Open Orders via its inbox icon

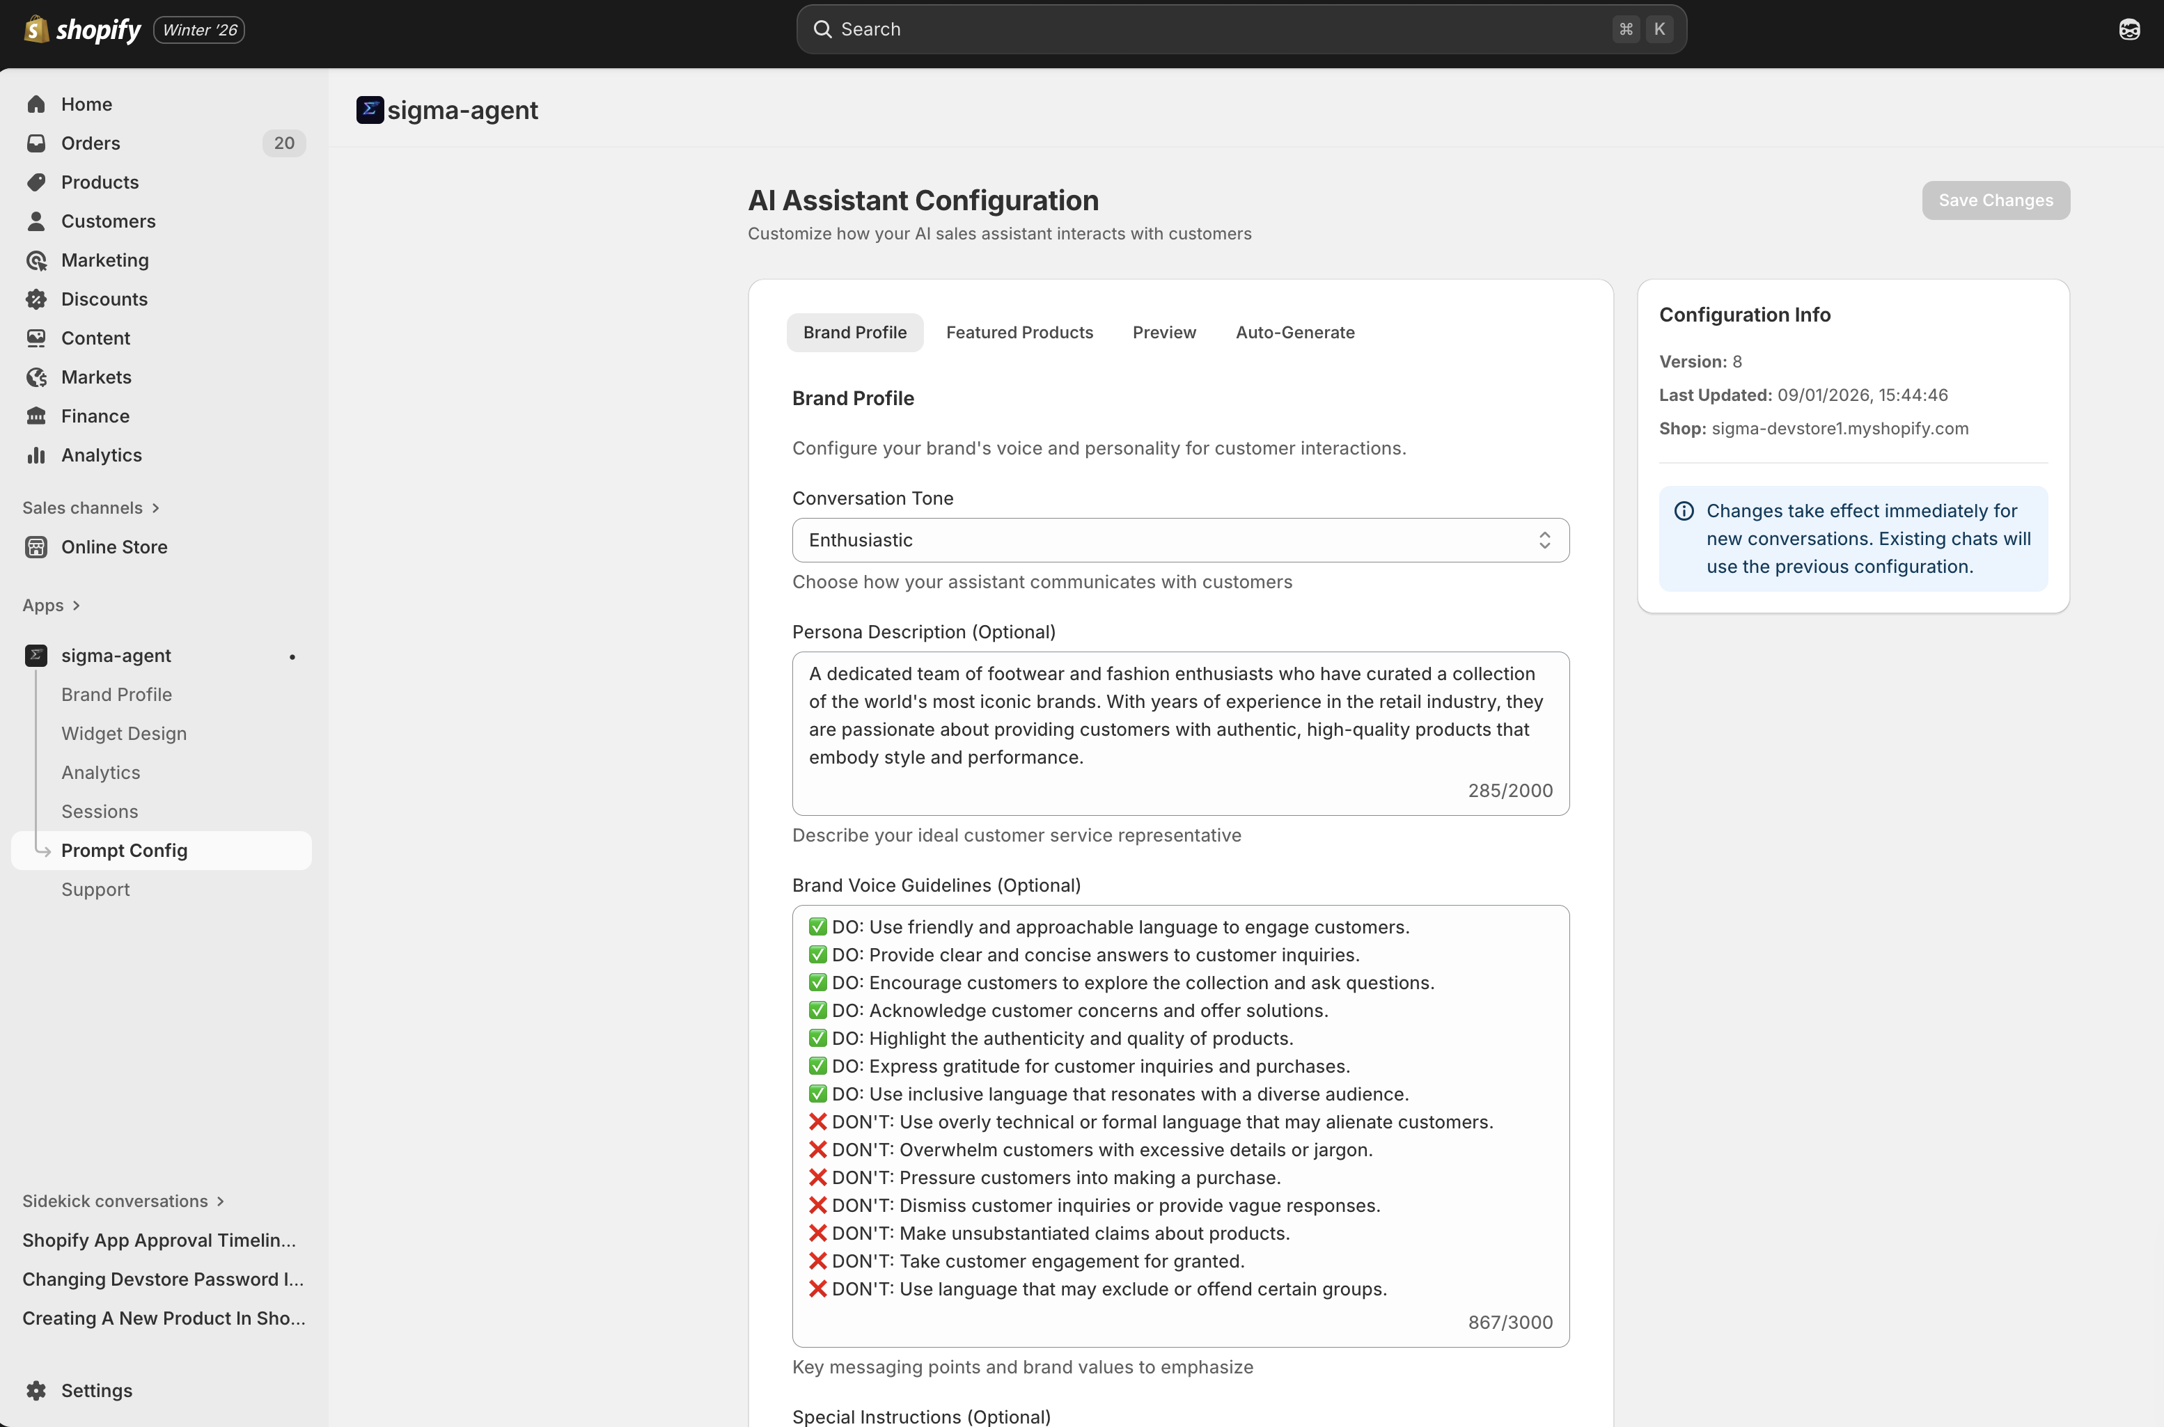pos(36,143)
